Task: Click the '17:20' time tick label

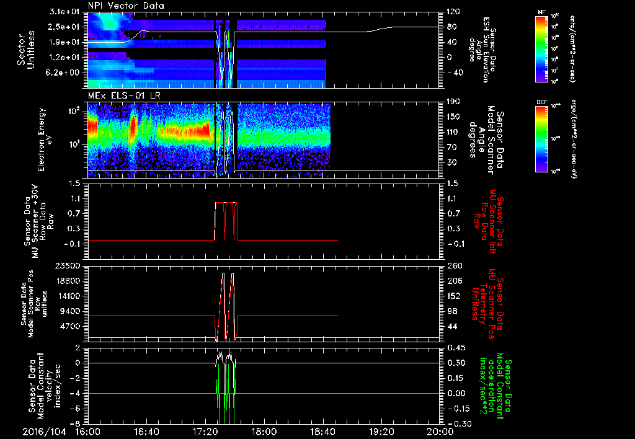Action: point(205,432)
